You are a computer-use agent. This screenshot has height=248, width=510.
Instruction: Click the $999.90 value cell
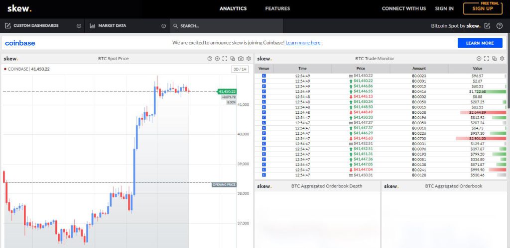[477, 170]
